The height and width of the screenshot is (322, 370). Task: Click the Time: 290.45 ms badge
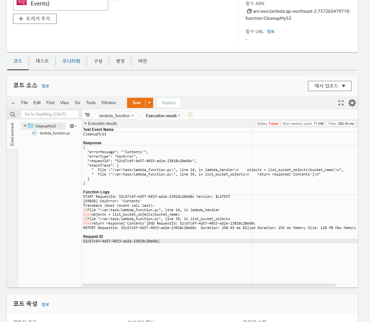[x=341, y=124]
